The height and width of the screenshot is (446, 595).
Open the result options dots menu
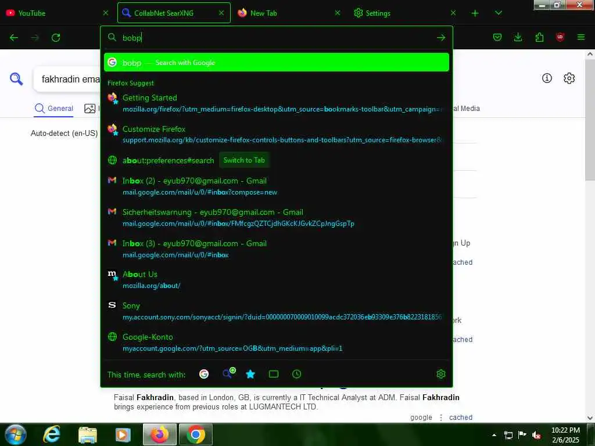pyautogui.click(x=441, y=417)
